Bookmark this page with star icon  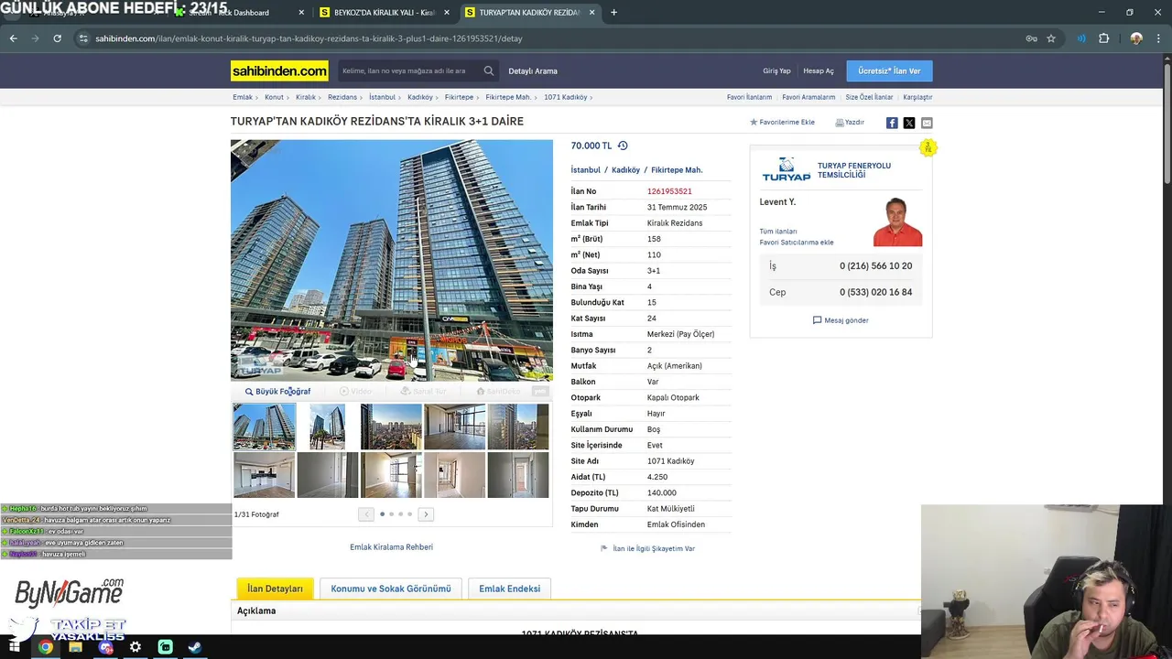pyautogui.click(x=1051, y=38)
